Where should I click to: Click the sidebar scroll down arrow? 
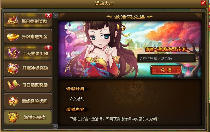click(x=55, y=126)
